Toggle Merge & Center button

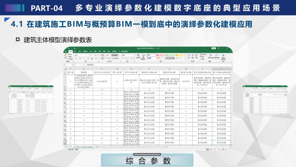click(115, 58)
